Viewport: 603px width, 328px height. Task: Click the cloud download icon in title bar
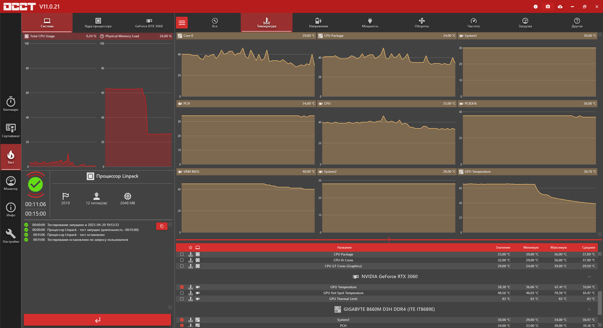click(x=560, y=6)
